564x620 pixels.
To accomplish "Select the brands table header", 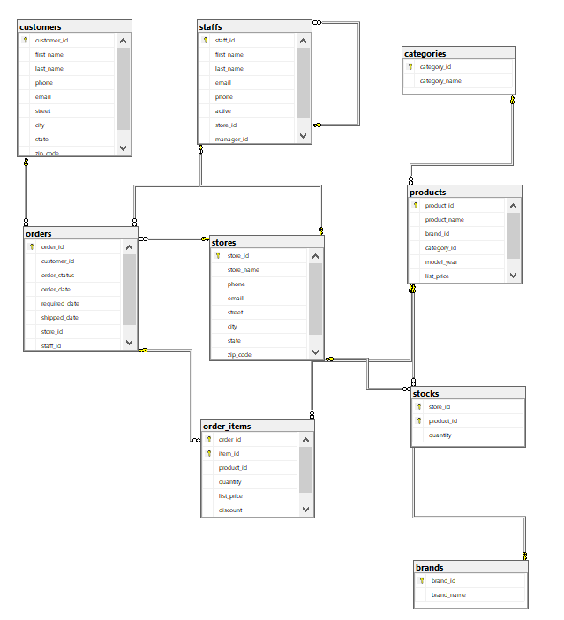I will click(x=470, y=567).
